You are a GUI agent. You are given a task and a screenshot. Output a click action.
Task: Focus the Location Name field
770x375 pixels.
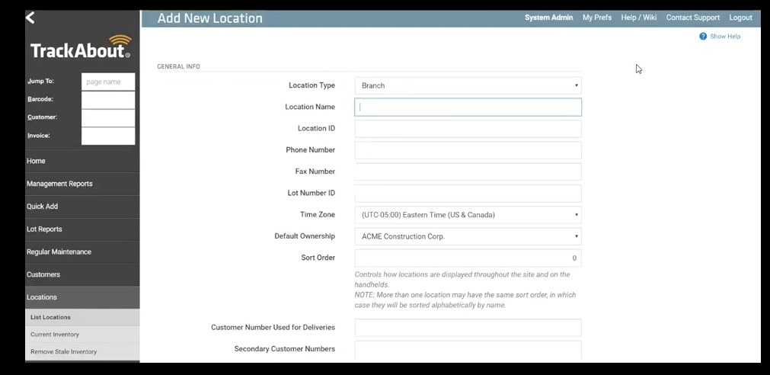click(468, 107)
